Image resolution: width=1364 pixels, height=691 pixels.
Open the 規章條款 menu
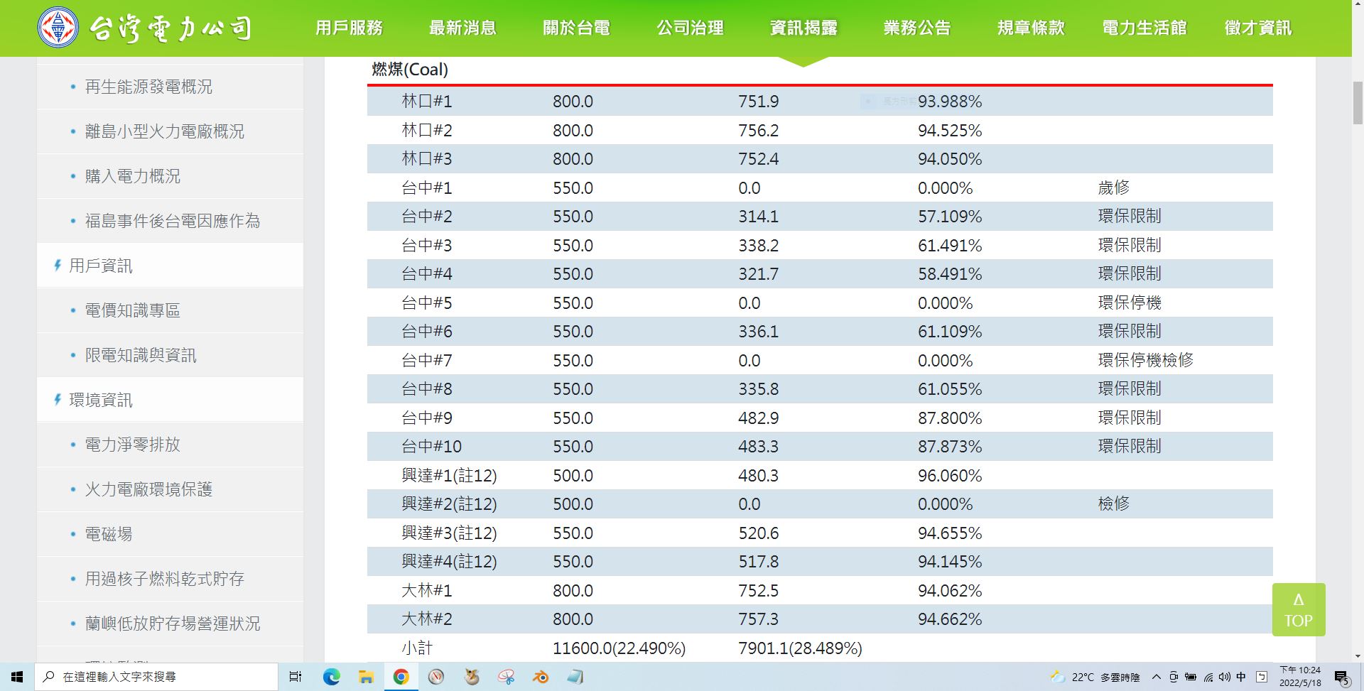point(1031,28)
